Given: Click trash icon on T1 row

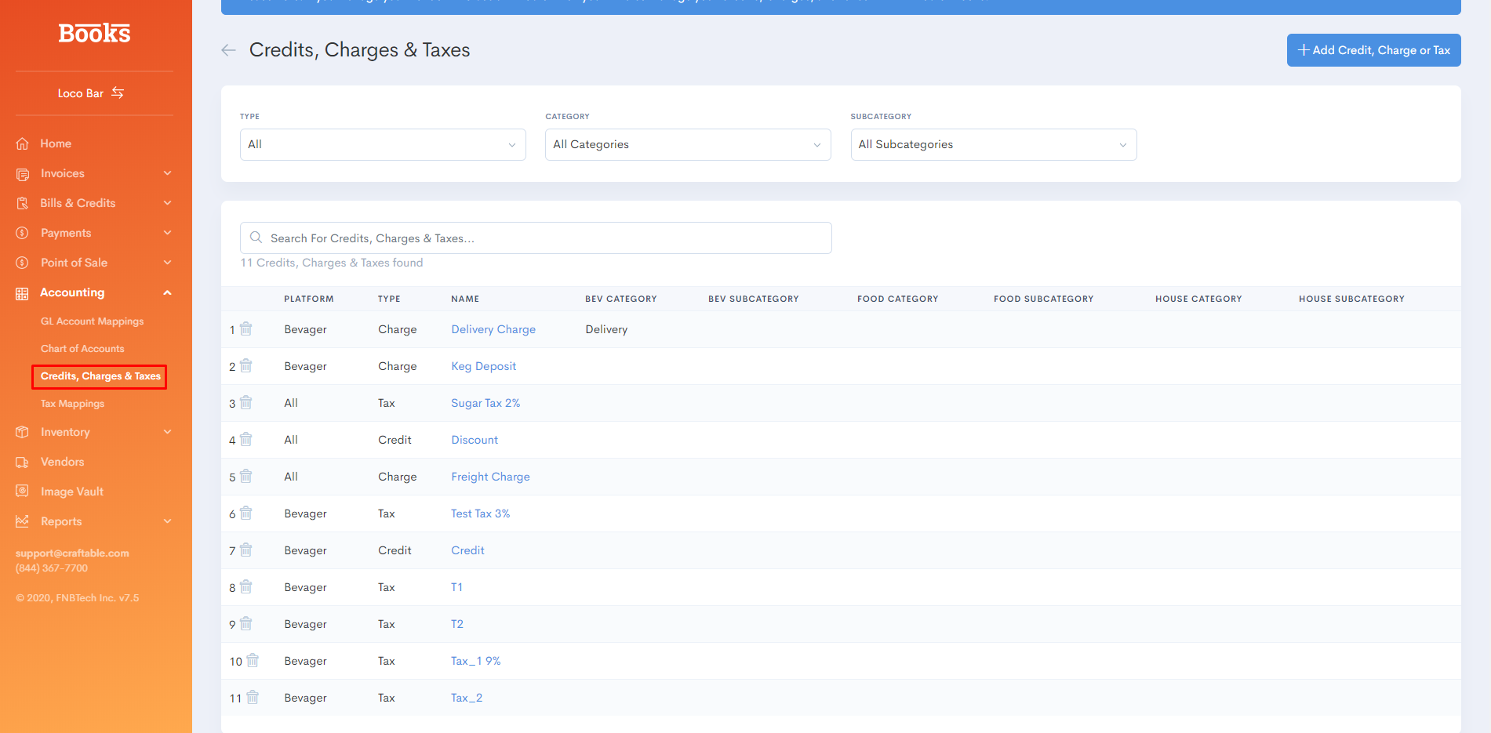Looking at the screenshot, I should point(246,586).
